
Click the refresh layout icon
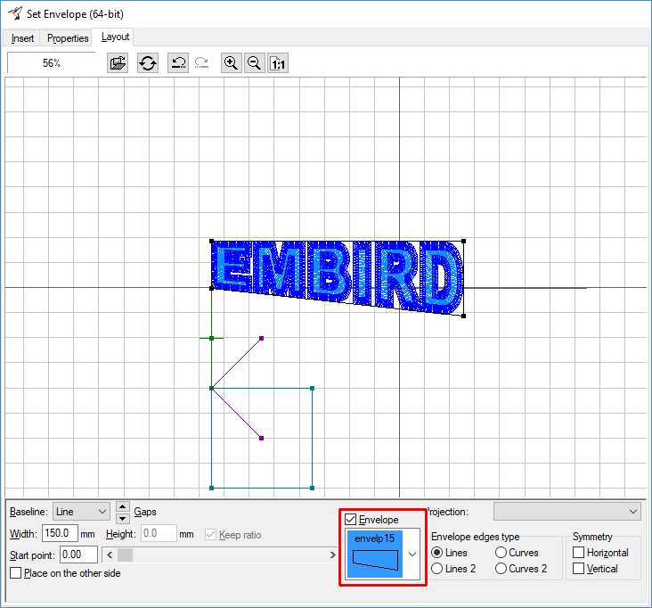click(x=148, y=63)
